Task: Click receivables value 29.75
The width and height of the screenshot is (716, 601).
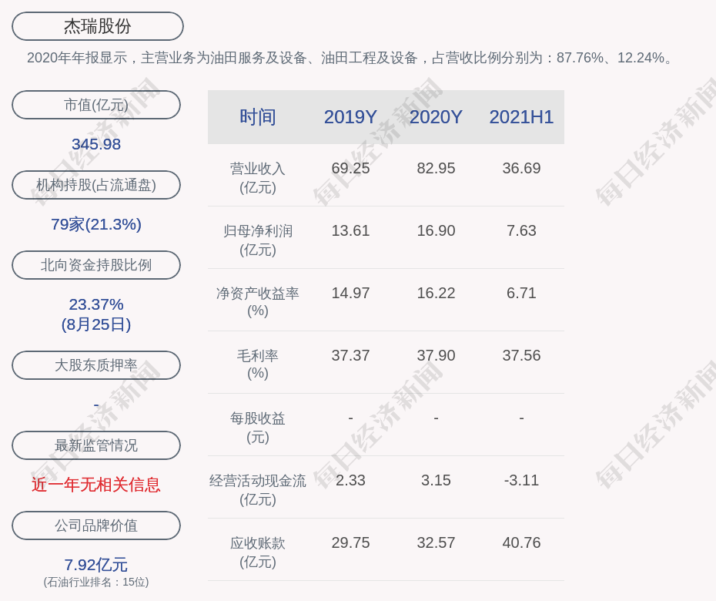Action: pyautogui.click(x=350, y=542)
